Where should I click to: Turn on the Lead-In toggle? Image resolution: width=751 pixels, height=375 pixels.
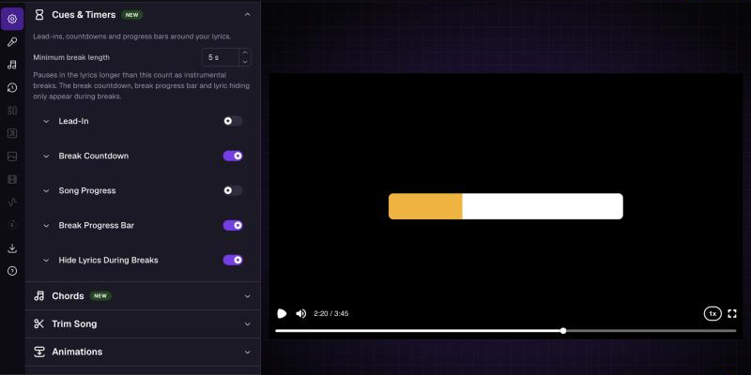(233, 121)
